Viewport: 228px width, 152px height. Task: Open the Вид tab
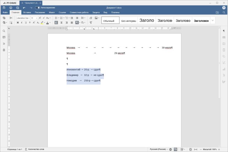105,12
